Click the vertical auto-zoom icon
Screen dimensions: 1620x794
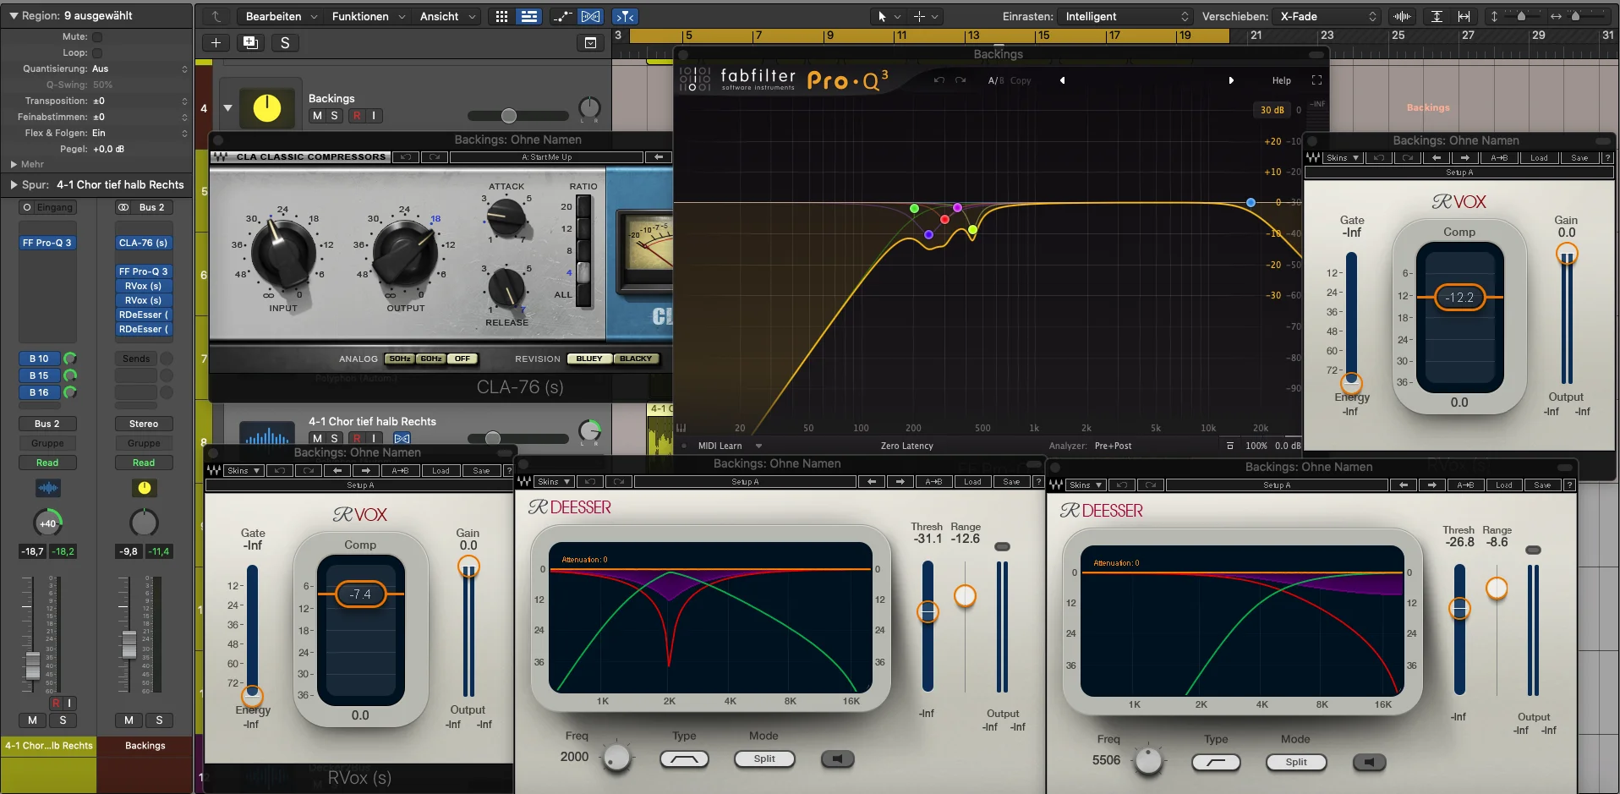pyautogui.click(x=1437, y=16)
